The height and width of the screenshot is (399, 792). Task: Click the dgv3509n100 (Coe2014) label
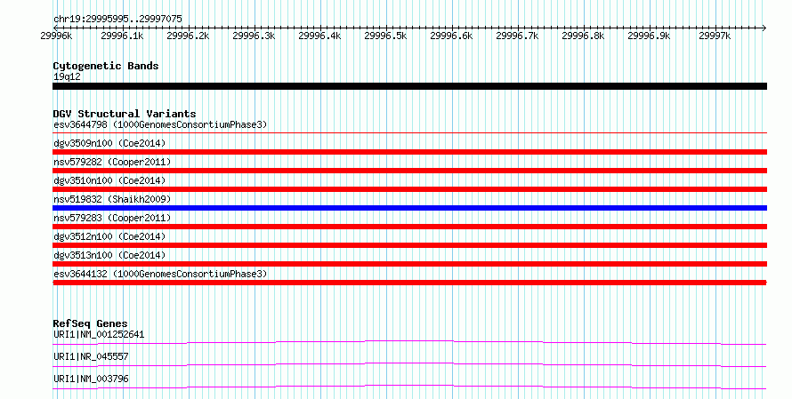coord(109,143)
